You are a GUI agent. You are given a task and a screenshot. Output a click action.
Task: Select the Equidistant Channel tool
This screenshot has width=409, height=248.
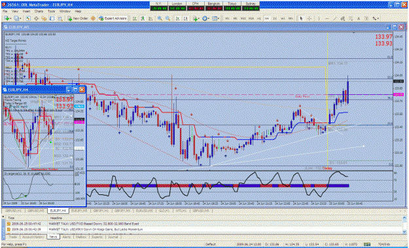coord(343,18)
